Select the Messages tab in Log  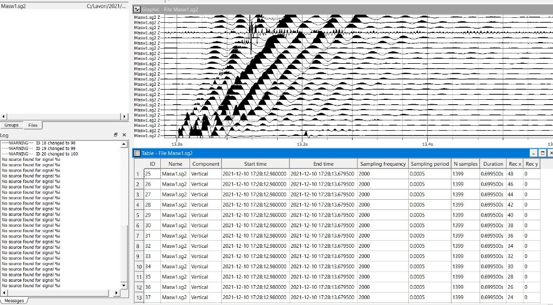[14, 301]
